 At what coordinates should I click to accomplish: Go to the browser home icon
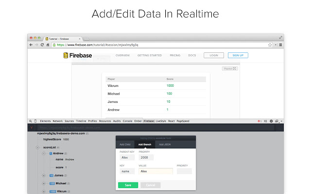tap(48, 45)
